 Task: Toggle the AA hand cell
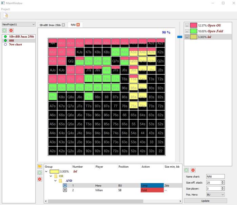coord(52,43)
